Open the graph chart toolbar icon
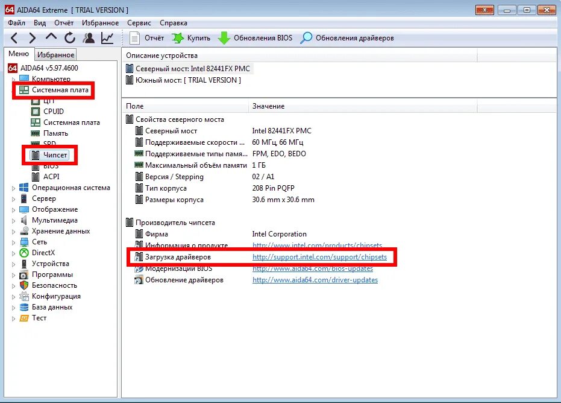Image resolution: width=561 pixels, height=403 pixels. click(107, 38)
